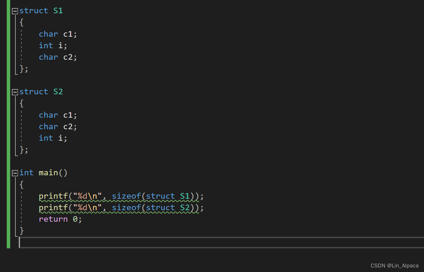Click 'char c2;' inside struct S1
The width and height of the screenshot is (424, 272).
click(x=58, y=57)
